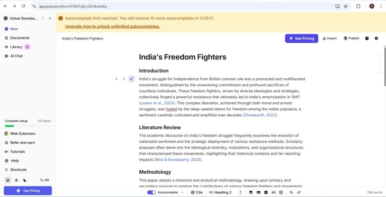386x197 pixels.
Task: Open Documents in the sidebar
Action: 20,38
